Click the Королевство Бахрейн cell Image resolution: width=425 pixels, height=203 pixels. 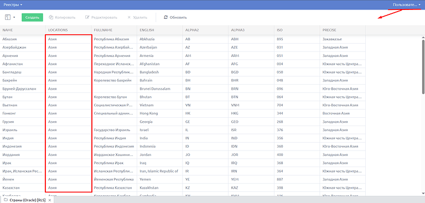click(x=114, y=80)
